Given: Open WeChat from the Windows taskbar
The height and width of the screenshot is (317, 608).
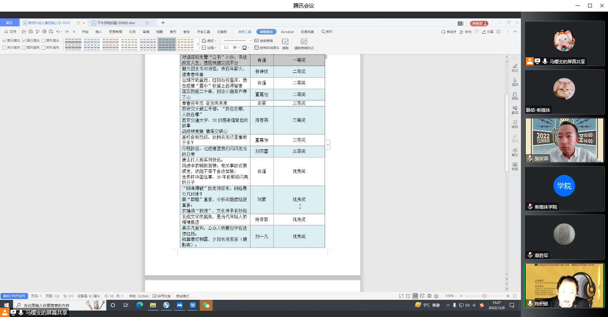Looking at the screenshot, I should click(x=206, y=305).
